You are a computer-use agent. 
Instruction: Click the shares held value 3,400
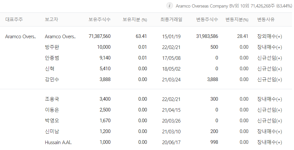pyautogui.click(x=105, y=99)
